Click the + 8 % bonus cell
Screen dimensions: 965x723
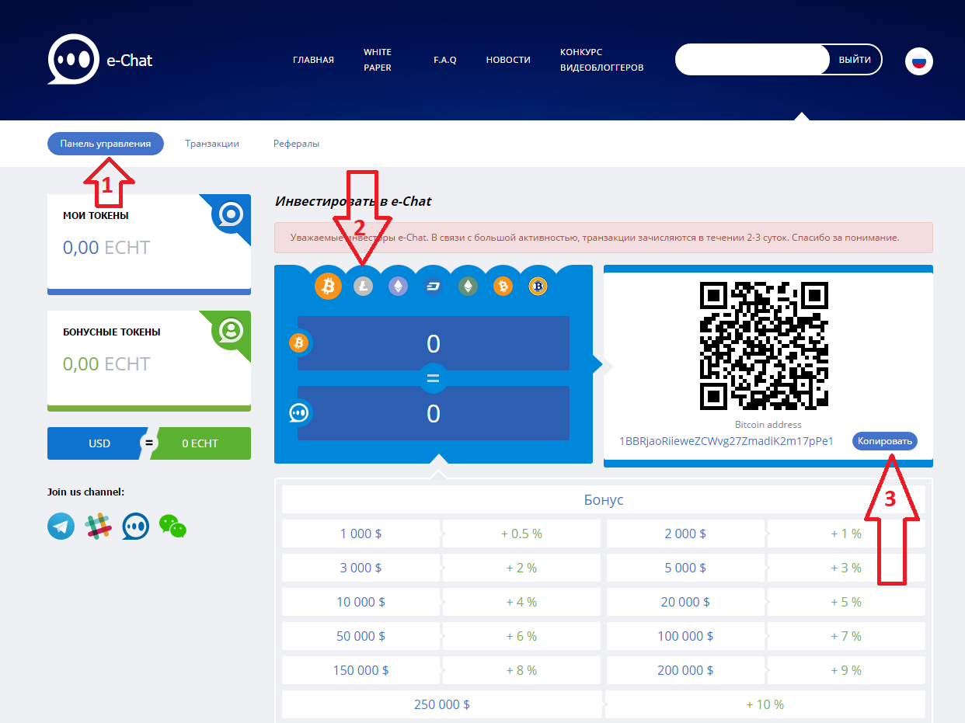521,670
